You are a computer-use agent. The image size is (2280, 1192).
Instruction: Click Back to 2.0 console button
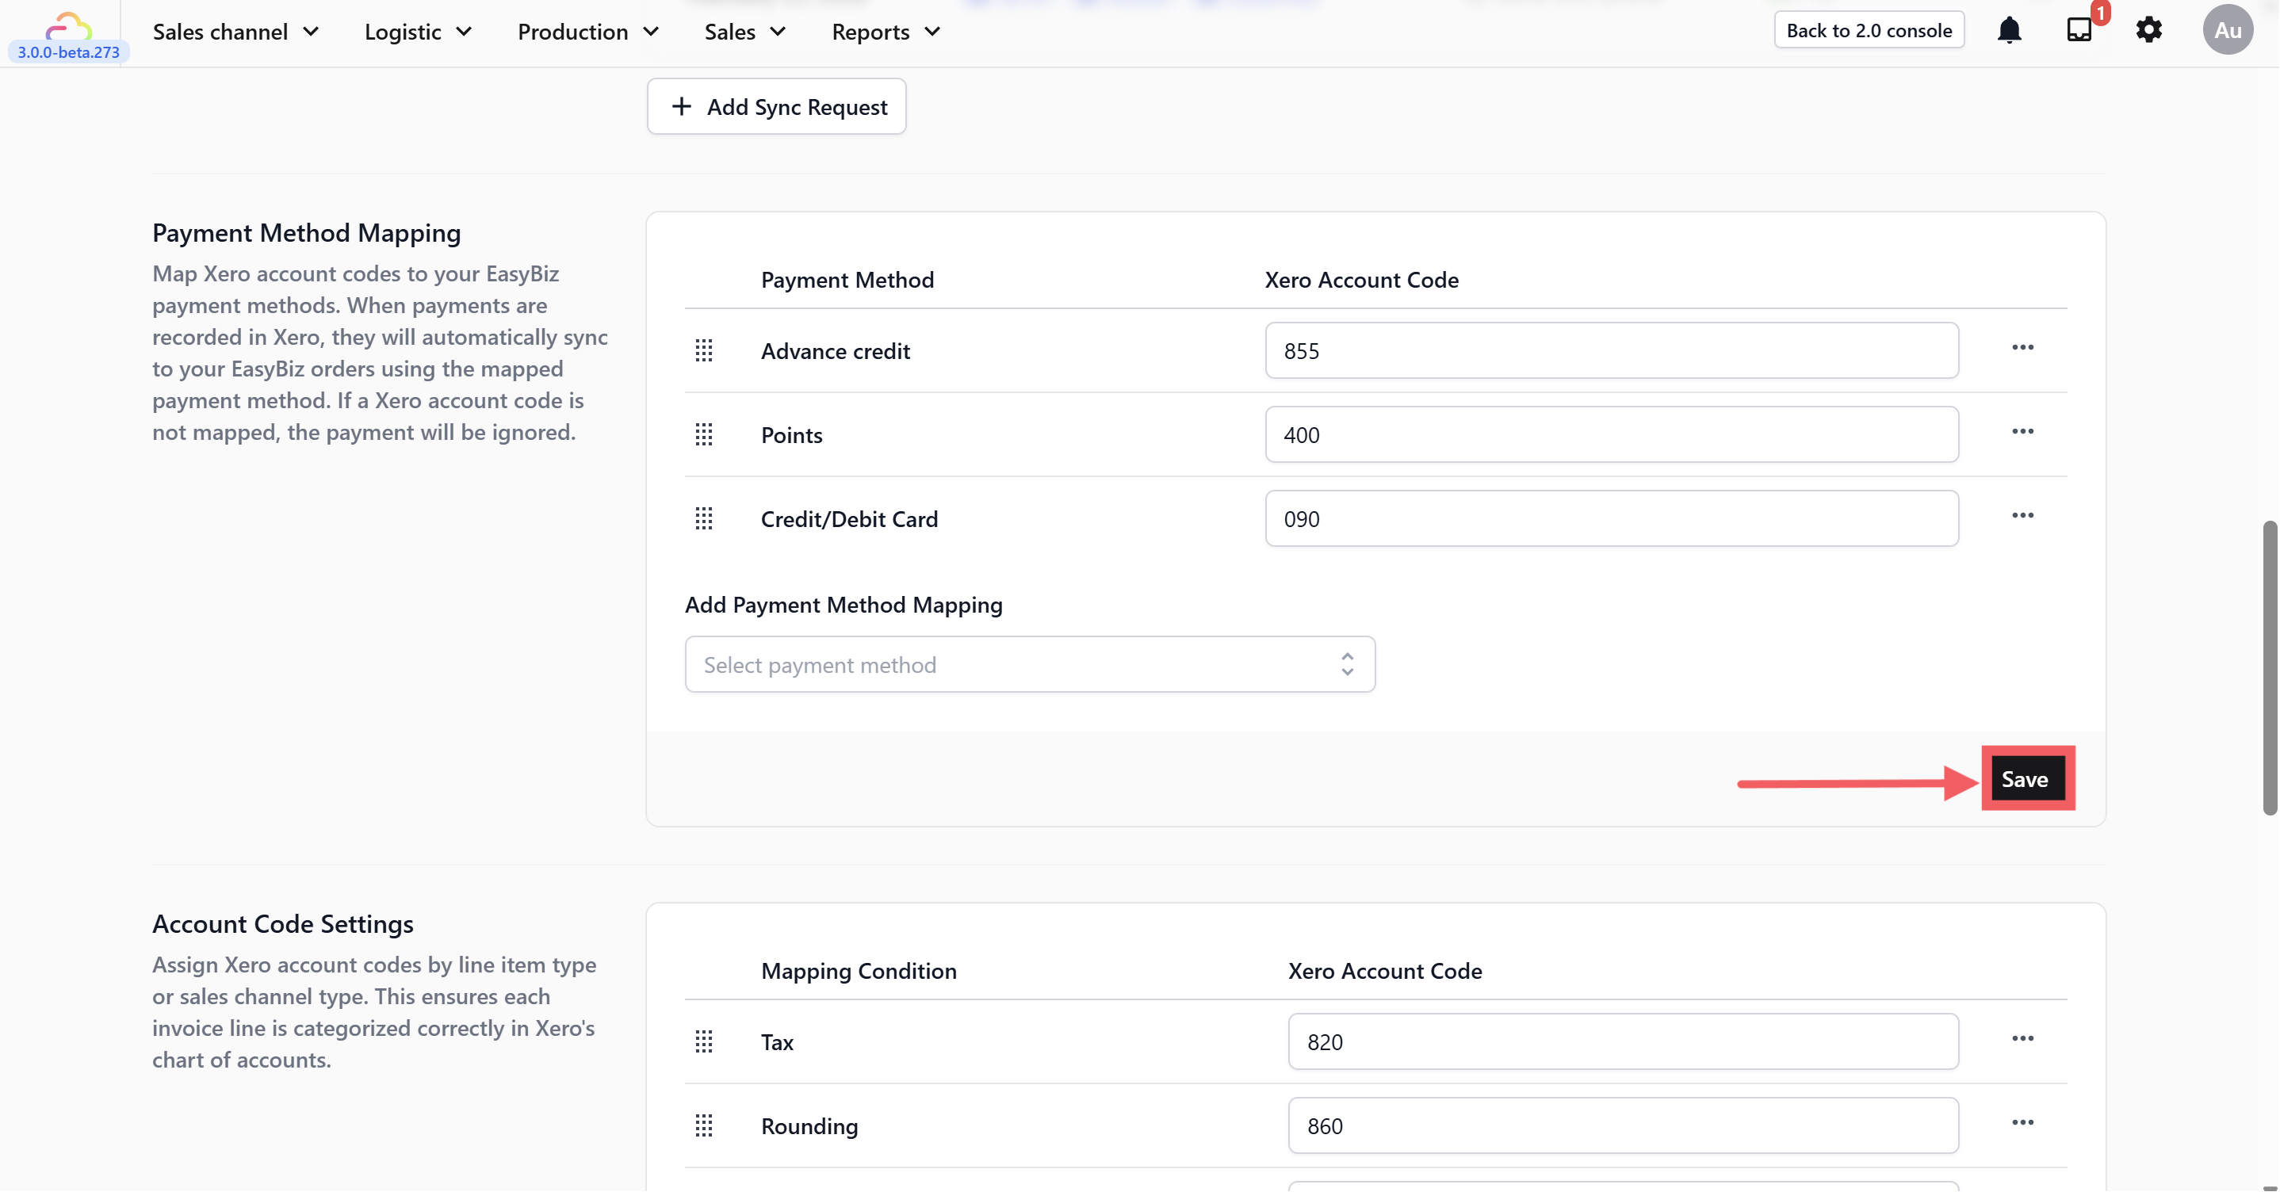(x=1869, y=31)
